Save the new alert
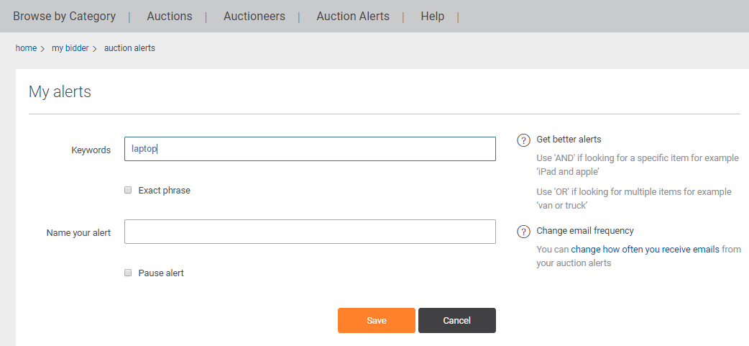The width and height of the screenshot is (749, 346). 377,320
